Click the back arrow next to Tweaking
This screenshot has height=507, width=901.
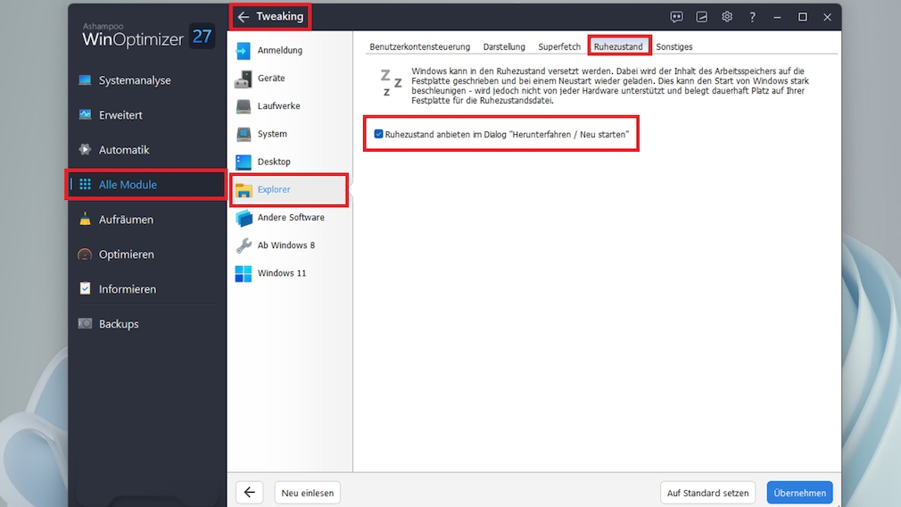[243, 17]
